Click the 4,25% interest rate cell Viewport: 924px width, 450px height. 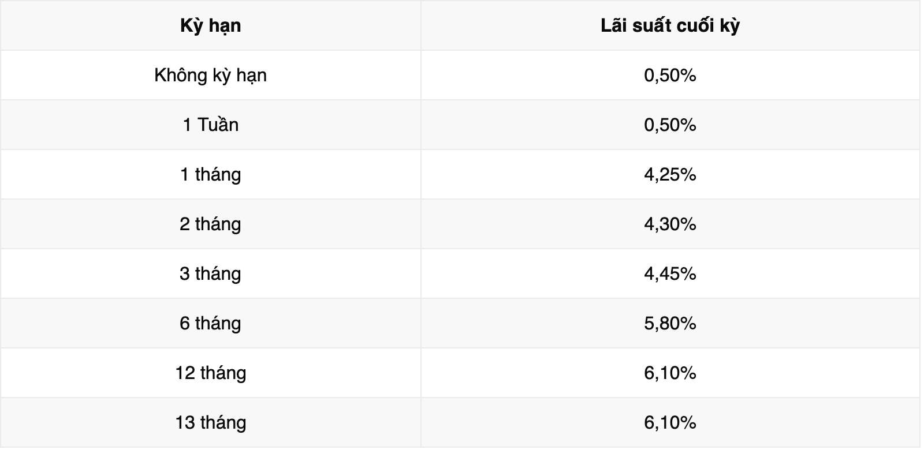(670, 175)
